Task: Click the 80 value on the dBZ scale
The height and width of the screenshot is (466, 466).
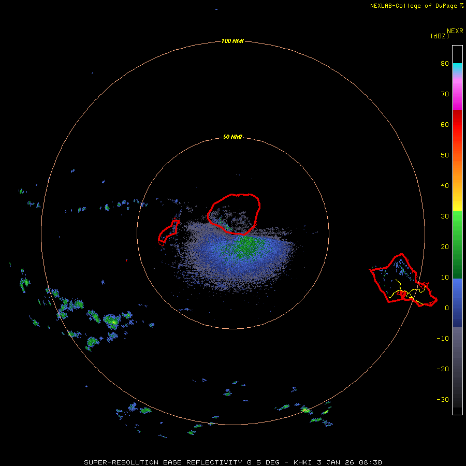Action: (445, 64)
